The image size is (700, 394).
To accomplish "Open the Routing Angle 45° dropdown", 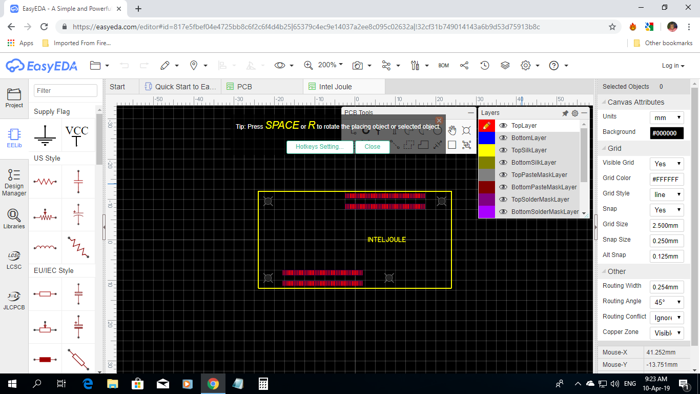I will 667,302.
